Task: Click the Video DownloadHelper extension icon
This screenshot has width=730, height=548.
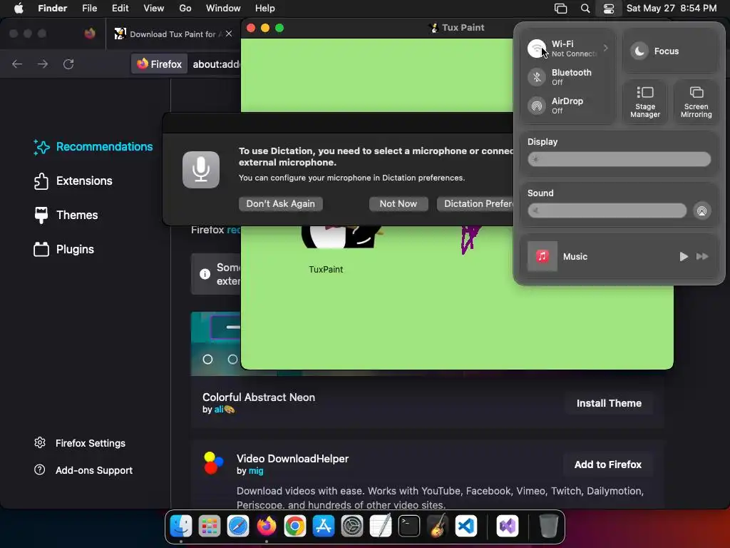Action: pyautogui.click(x=214, y=462)
